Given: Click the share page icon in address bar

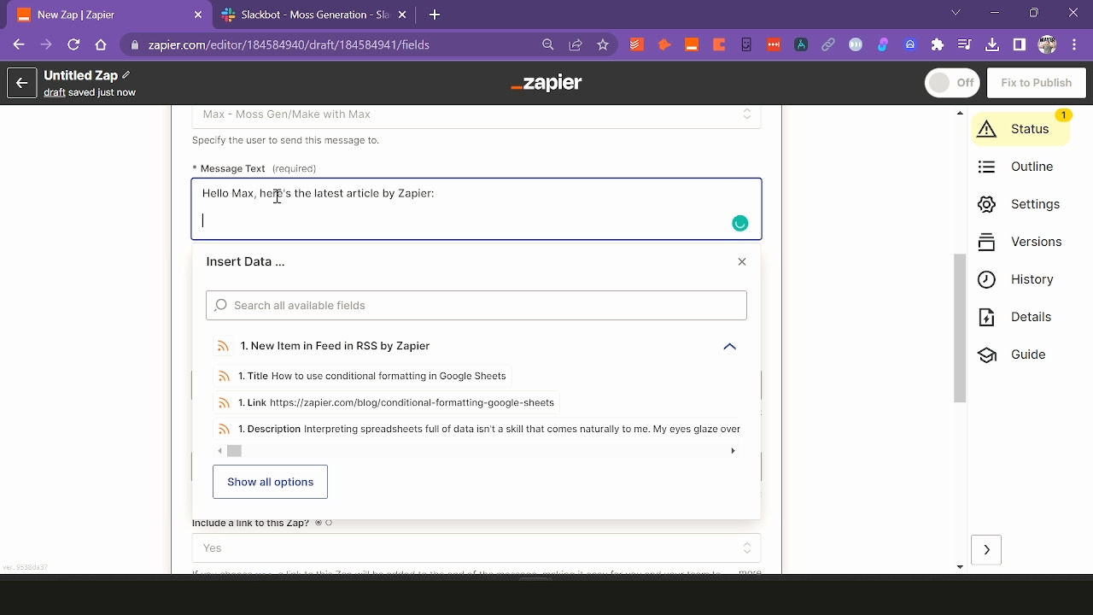Looking at the screenshot, I should (576, 44).
